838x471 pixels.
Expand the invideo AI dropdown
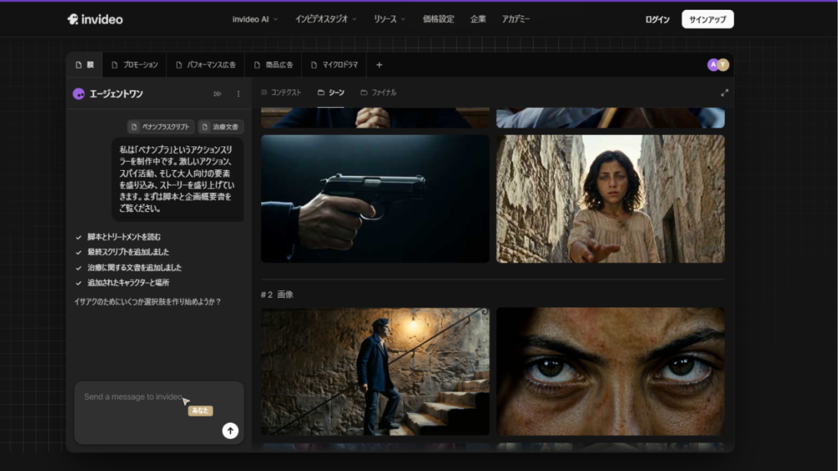pyautogui.click(x=255, y=20)
